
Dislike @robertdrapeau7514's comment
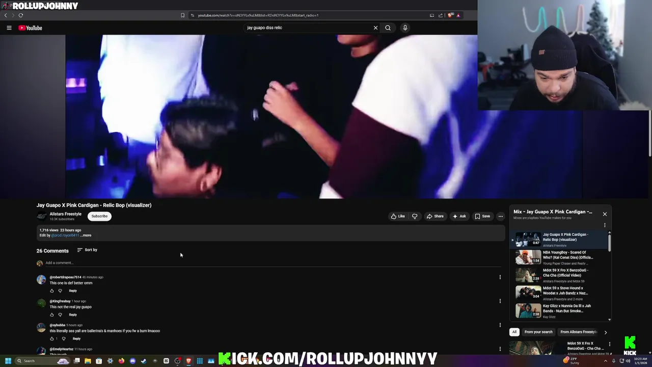point(60,291)
